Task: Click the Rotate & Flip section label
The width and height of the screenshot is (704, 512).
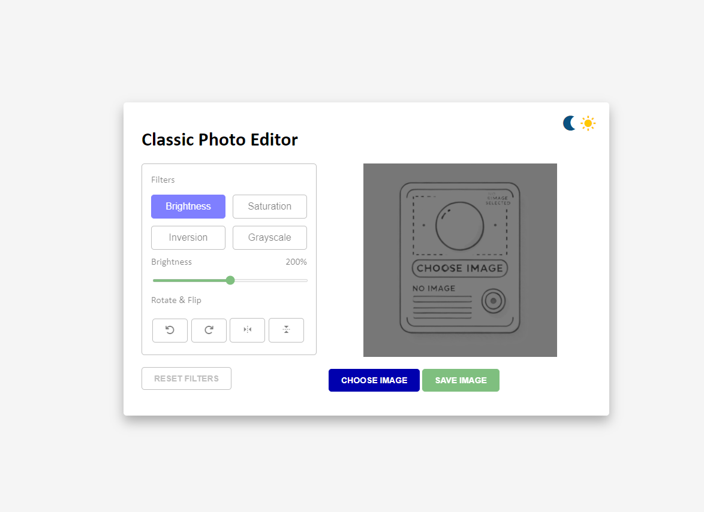Action: [x=176, y=300]
